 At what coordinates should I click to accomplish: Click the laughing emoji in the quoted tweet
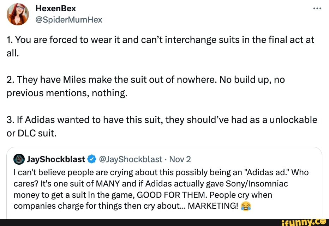[x=246, y=206]
